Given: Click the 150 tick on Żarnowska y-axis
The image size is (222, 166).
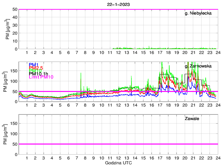Looking at the screenshot, I should pyautogui.click(x=14, y=71).
